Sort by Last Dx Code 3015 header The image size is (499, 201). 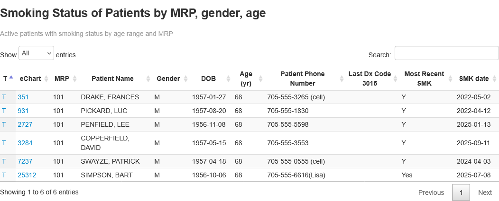(x=370, y=79)
